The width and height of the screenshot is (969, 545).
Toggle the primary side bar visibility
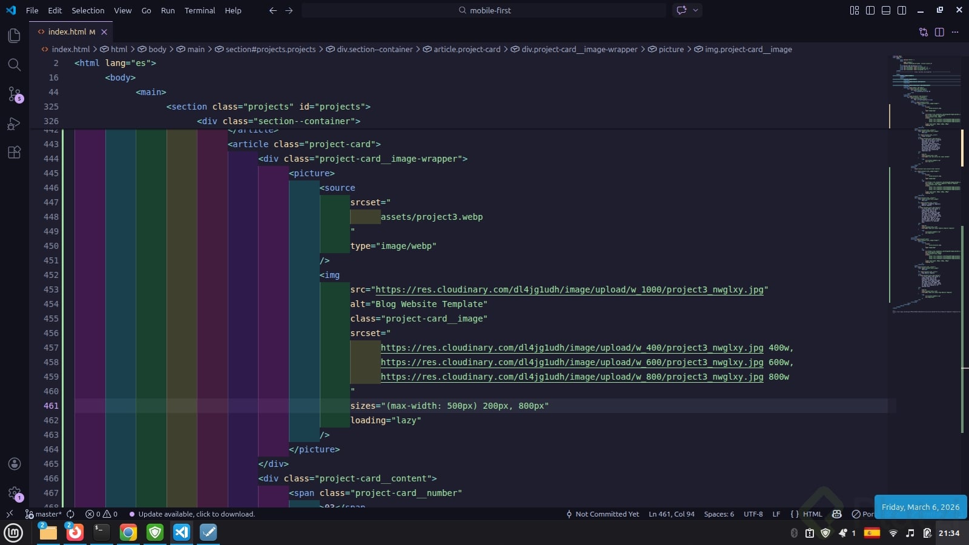[x=870, y=10]
